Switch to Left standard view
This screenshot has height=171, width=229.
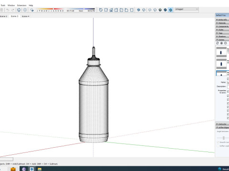[x=126, y=10]
